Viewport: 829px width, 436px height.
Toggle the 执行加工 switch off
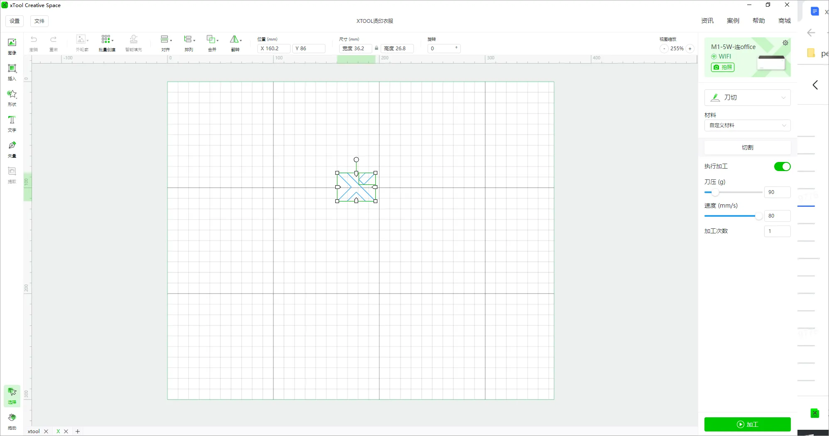pyautogui.click(x=782, y=167)
